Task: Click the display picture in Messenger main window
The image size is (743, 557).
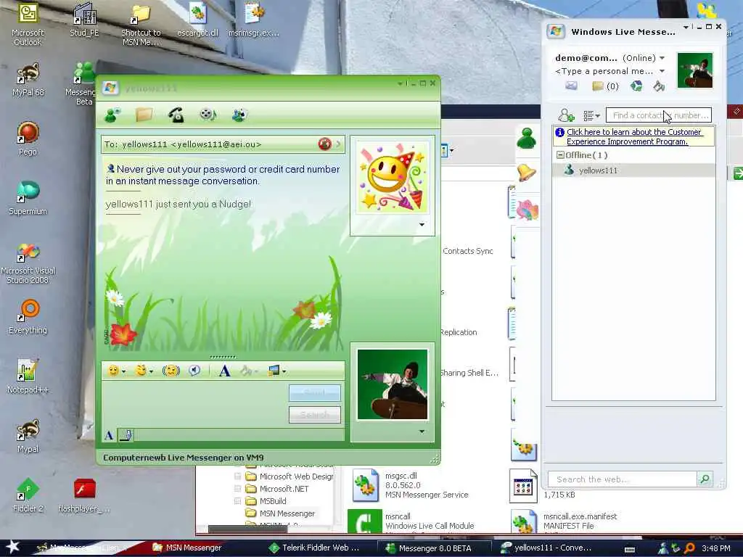Action: tap(694, 70)
